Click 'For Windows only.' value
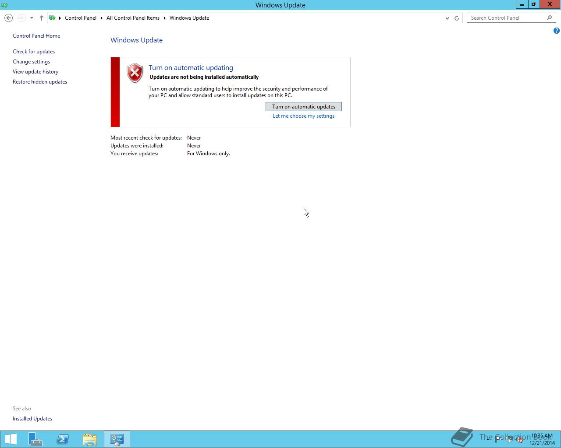The height and width of the screenshot is (448, 561). coord(209,154)
